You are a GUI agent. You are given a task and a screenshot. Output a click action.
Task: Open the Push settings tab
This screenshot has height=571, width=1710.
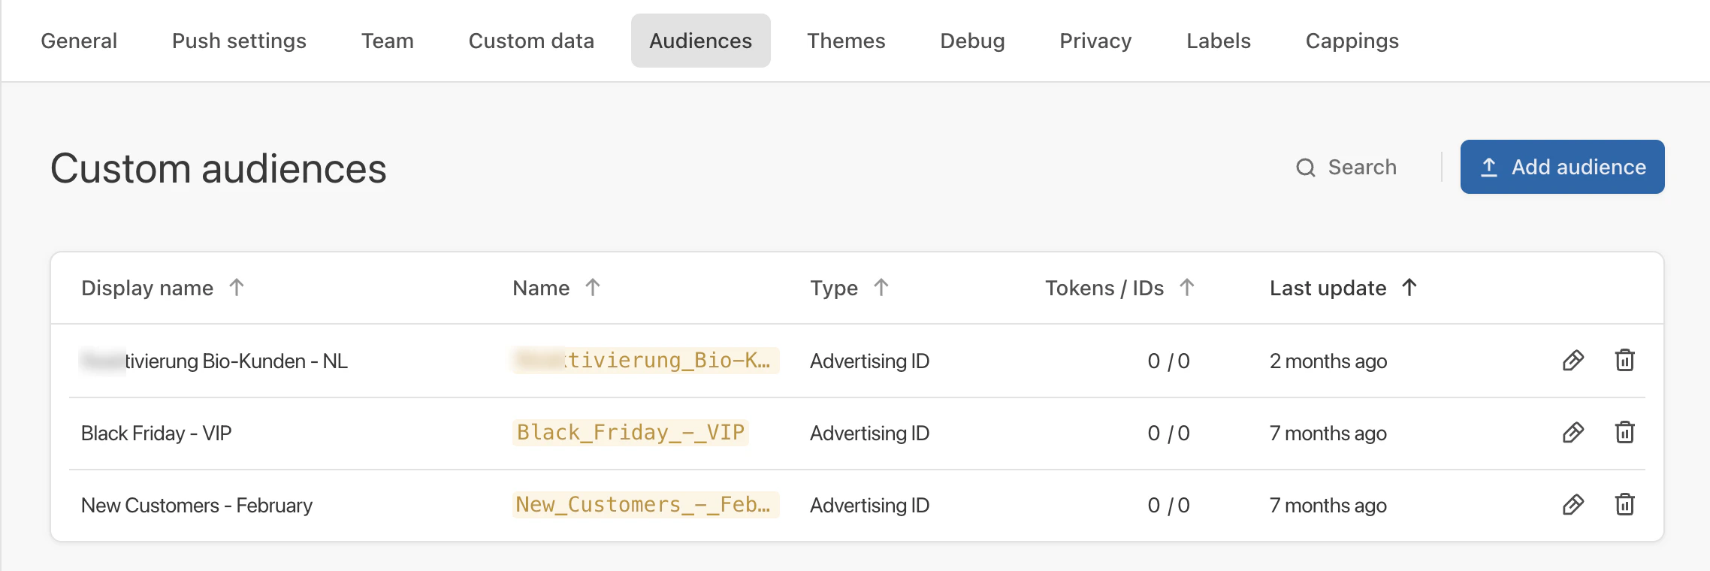click(x=239, y=41)
